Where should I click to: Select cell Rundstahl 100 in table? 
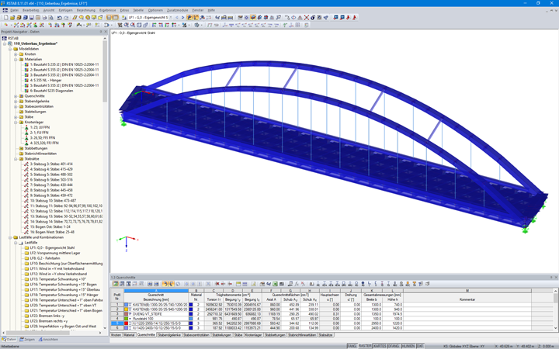156,319
